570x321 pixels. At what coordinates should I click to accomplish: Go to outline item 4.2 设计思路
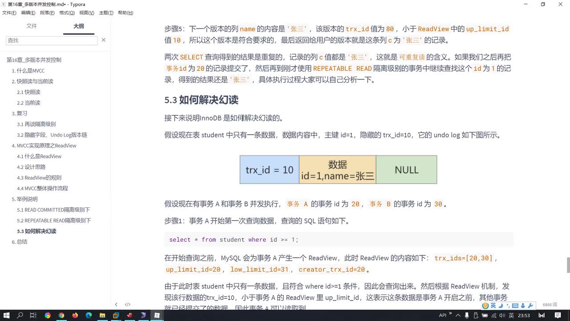tap(31, 167)
